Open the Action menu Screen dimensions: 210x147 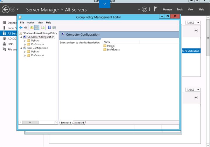click(x=31, y=23)
